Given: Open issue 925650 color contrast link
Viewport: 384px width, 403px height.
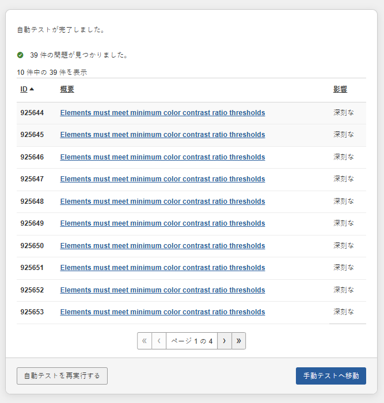Looking at the screenshot, I should click(162, 246).
